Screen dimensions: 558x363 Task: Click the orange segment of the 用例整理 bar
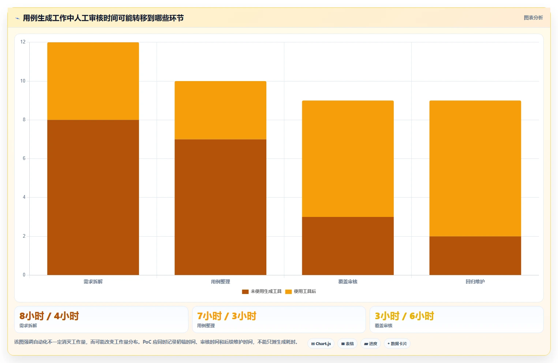(x=220, y=110)
